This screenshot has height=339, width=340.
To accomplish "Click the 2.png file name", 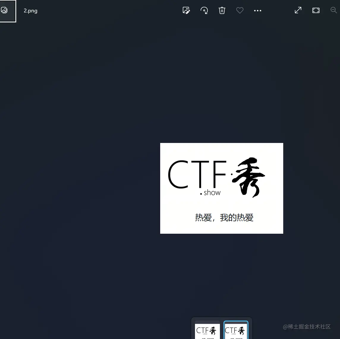I will point(31,11).
